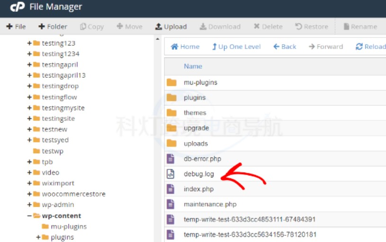Expand the woocommercestore tree folder
The image size is (386, 242).
tap(29, 194)
